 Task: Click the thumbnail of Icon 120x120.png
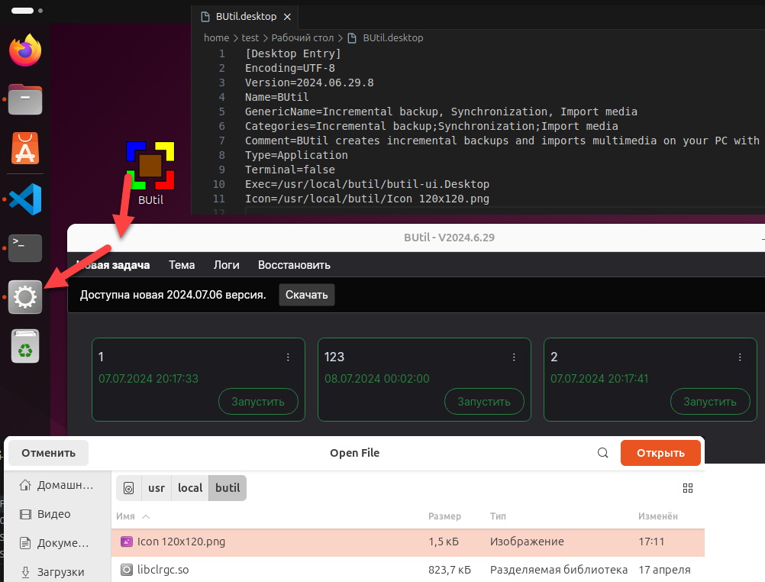(126, 542)
